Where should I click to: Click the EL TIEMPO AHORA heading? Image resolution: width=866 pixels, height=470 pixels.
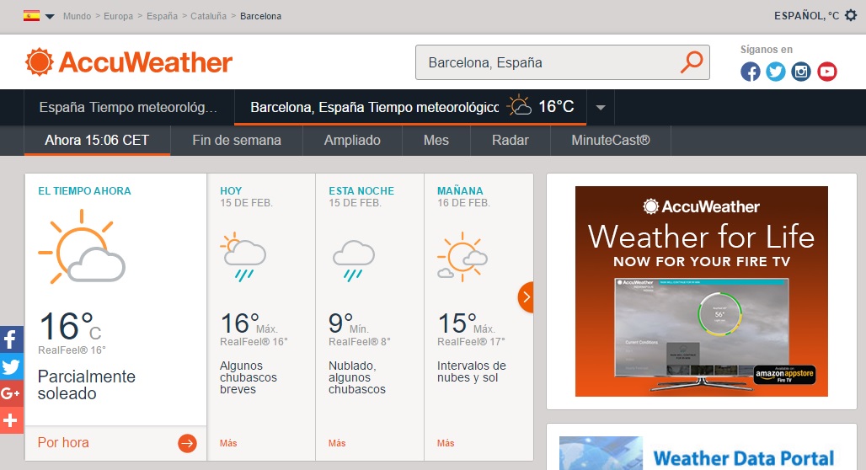point(84,191)
